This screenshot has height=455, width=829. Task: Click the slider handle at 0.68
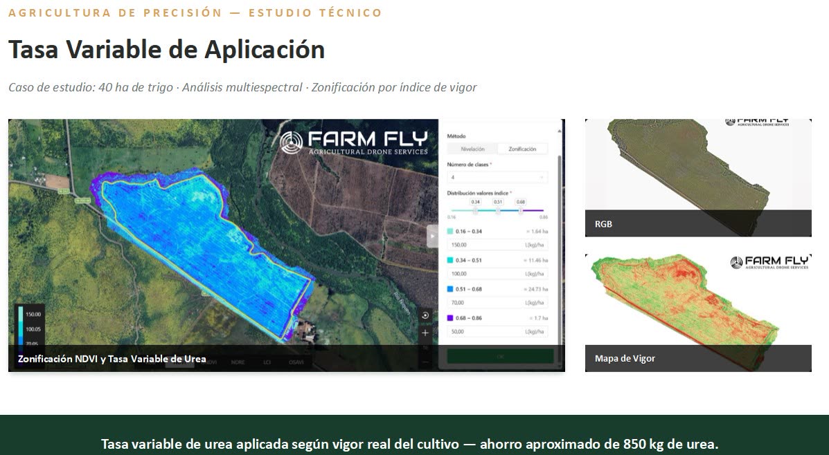[x=521, y=211]
